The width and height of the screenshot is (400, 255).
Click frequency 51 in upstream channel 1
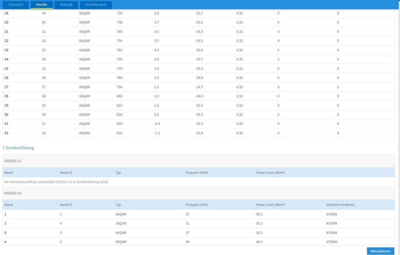pos(188,214)
